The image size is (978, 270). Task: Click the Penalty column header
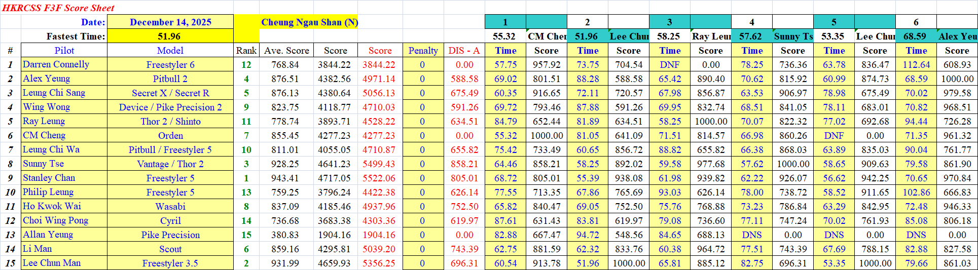point(423,50)
